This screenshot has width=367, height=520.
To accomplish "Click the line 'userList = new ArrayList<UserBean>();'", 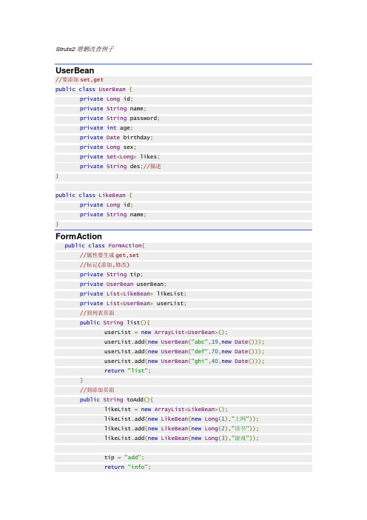I will [x=166, y=332].
